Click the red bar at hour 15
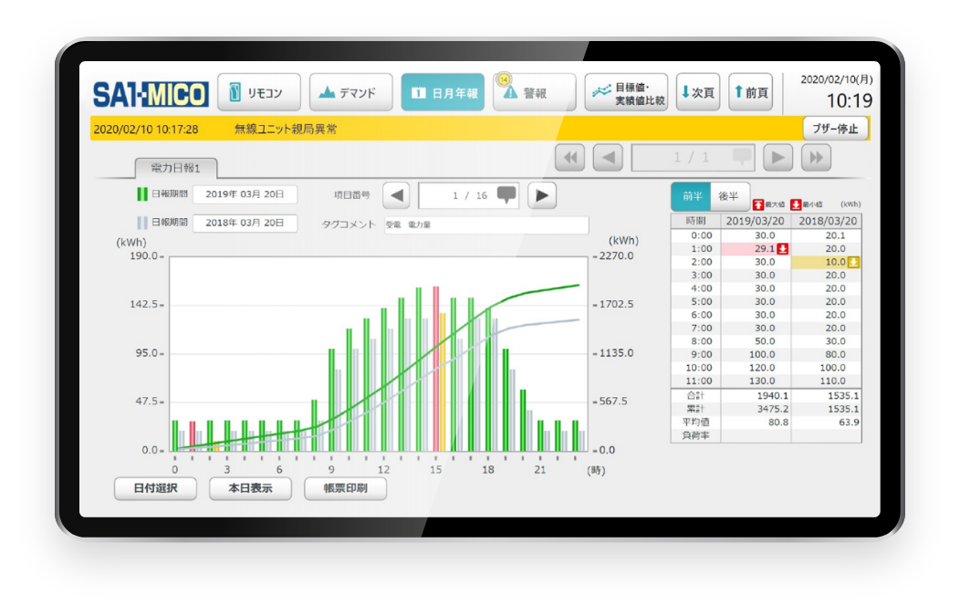The height and width of the screenshot is (616, 960). [x=436, y=369]
